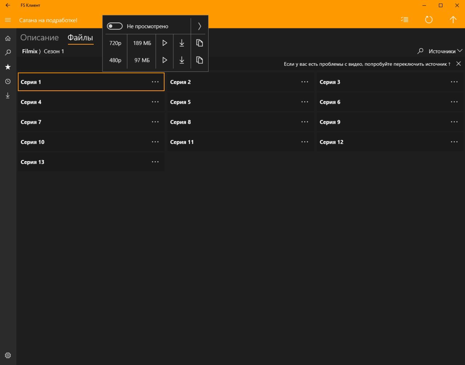The image size is (465, 365).
Task: Click the Сезон 1 breadcrumb
Action: 54,51
